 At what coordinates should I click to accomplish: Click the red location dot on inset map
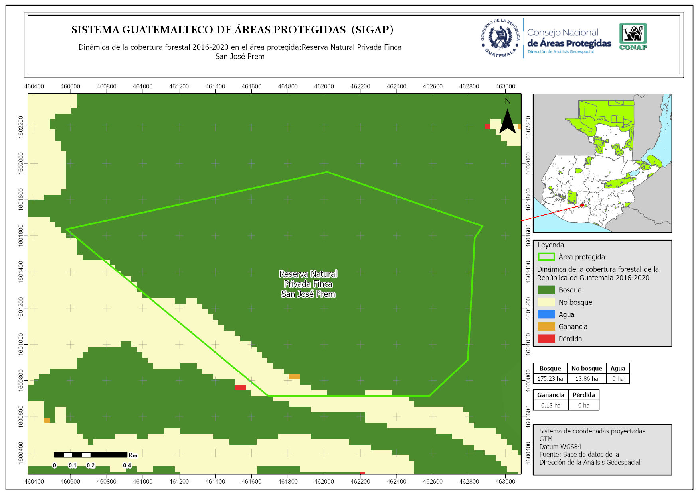[582, 205]
